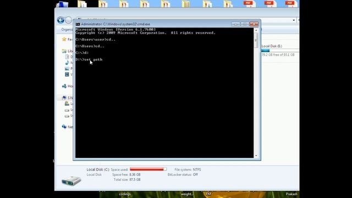352x198 pixels.
Task: Click the 'BitLocker status: Off' entry
Action: click(183, 175)
